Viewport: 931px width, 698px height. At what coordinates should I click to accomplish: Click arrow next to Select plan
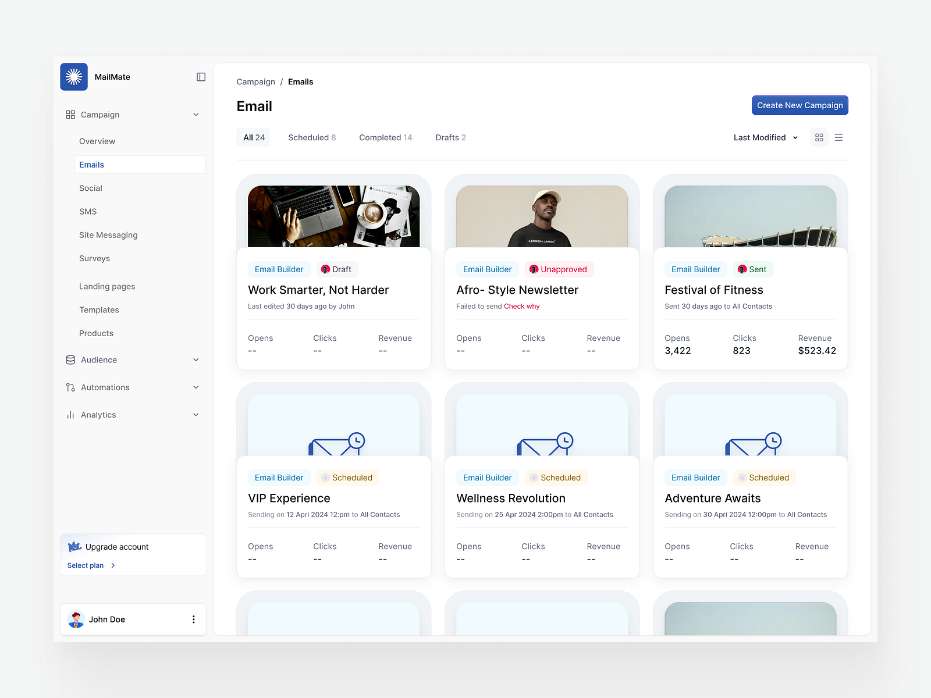pos(113,565)
